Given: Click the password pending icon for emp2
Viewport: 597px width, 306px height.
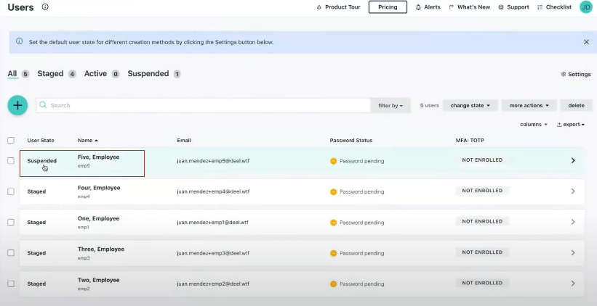Looking at the screenshot, I should (x=334, y=284).
